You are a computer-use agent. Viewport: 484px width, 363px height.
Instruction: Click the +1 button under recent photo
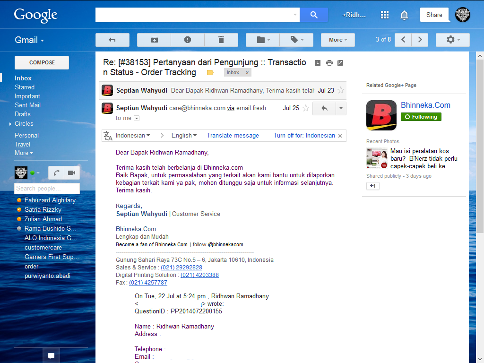pos(372,186)
